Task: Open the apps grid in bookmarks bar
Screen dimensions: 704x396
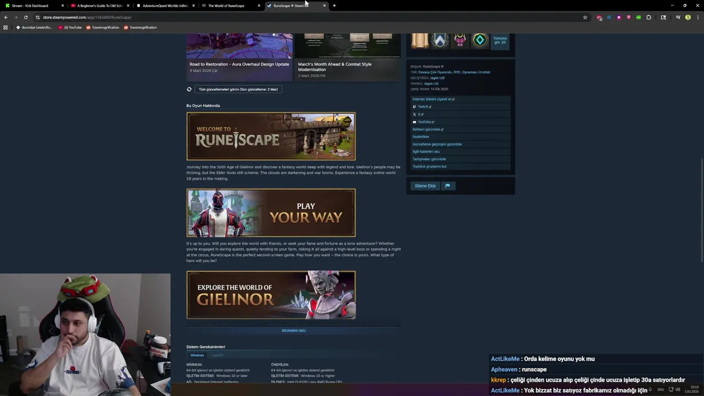Action: (x=6, y=27)
